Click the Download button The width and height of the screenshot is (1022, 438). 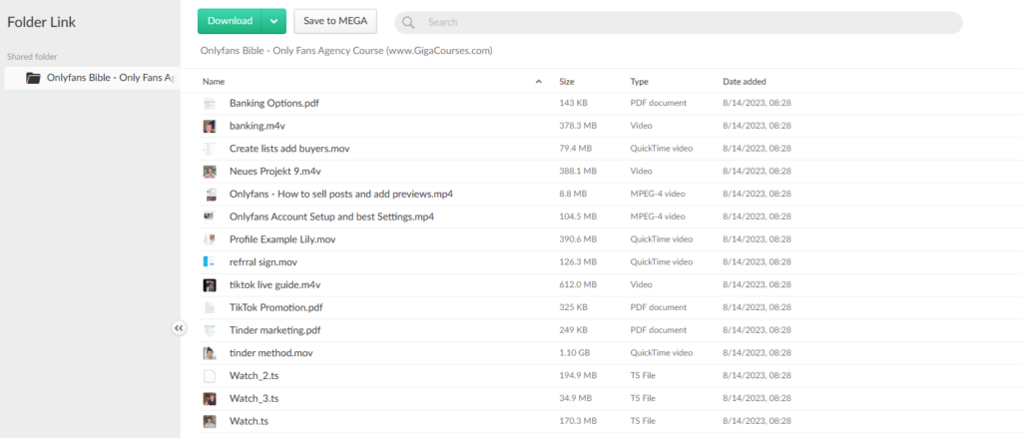[x=231, y=21]
